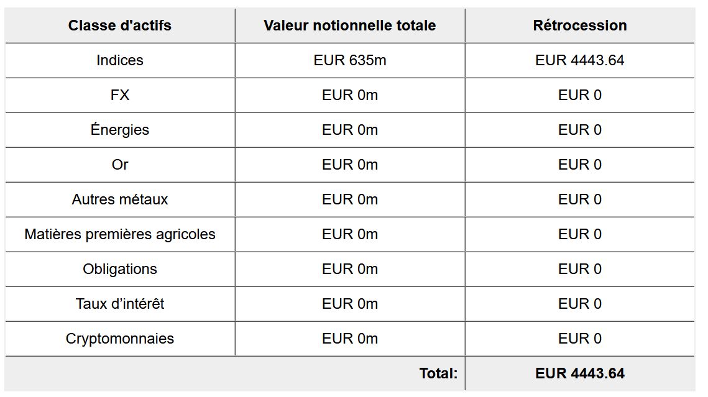Click the Matières premières agricoles cell

tap(120, 234)
